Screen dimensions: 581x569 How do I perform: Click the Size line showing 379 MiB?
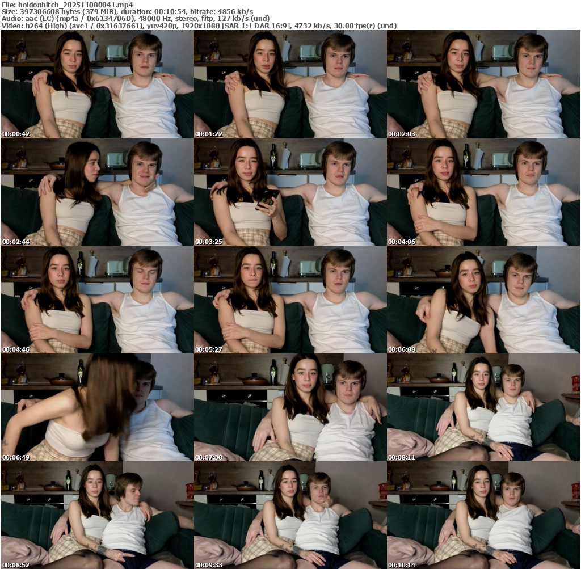[128, 11]
